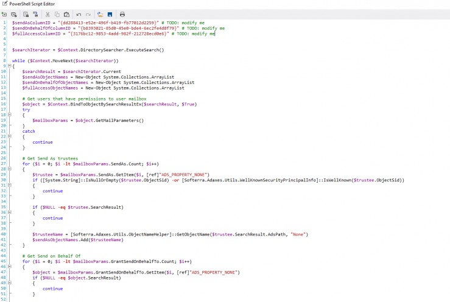Click the 'try' keyword on line 17
Viewport: 450px width, 302px height.
pyautogui.click(x=26, y=110)
